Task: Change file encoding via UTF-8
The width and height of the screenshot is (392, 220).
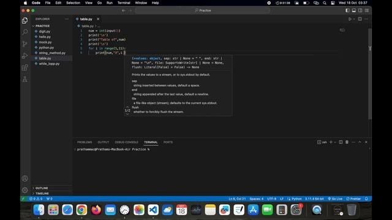Action: point(272,199)
